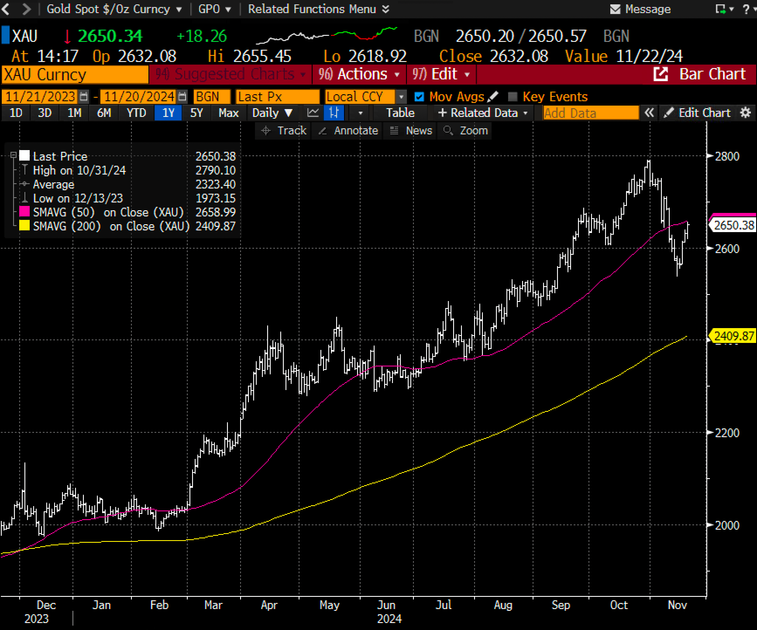The image size is (757, 630).
Task: Open the Edit dropdown menu
Action: pos(441,75)
